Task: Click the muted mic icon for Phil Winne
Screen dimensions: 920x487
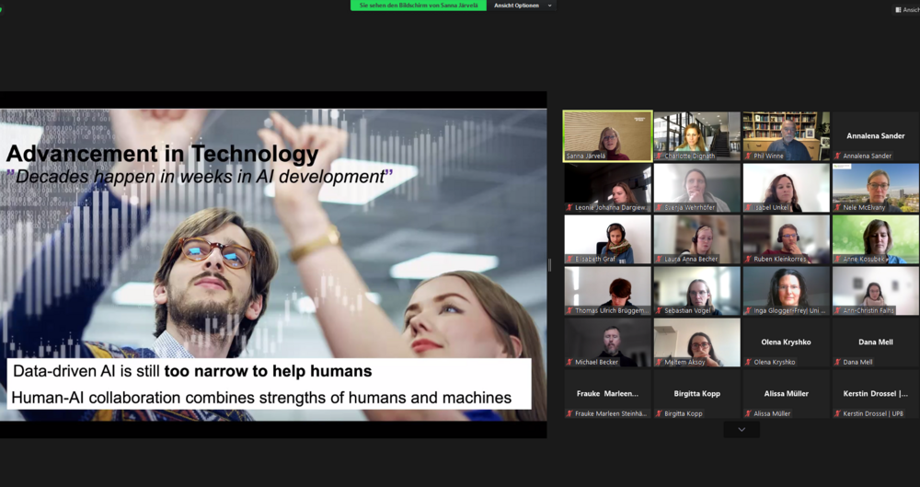Action: coord(748,157)
